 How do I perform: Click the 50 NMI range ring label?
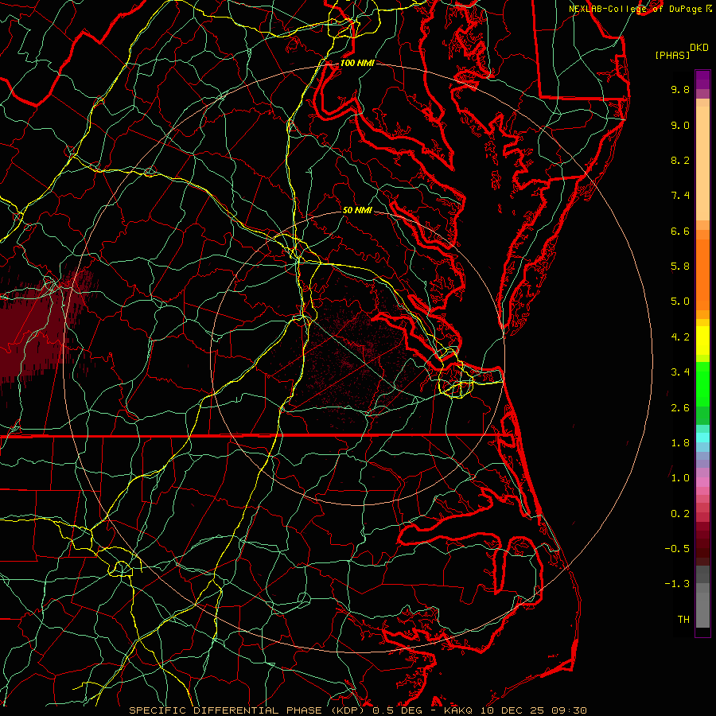point(357,210)
